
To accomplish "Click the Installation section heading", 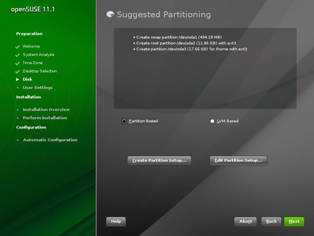I will (29, 97).
